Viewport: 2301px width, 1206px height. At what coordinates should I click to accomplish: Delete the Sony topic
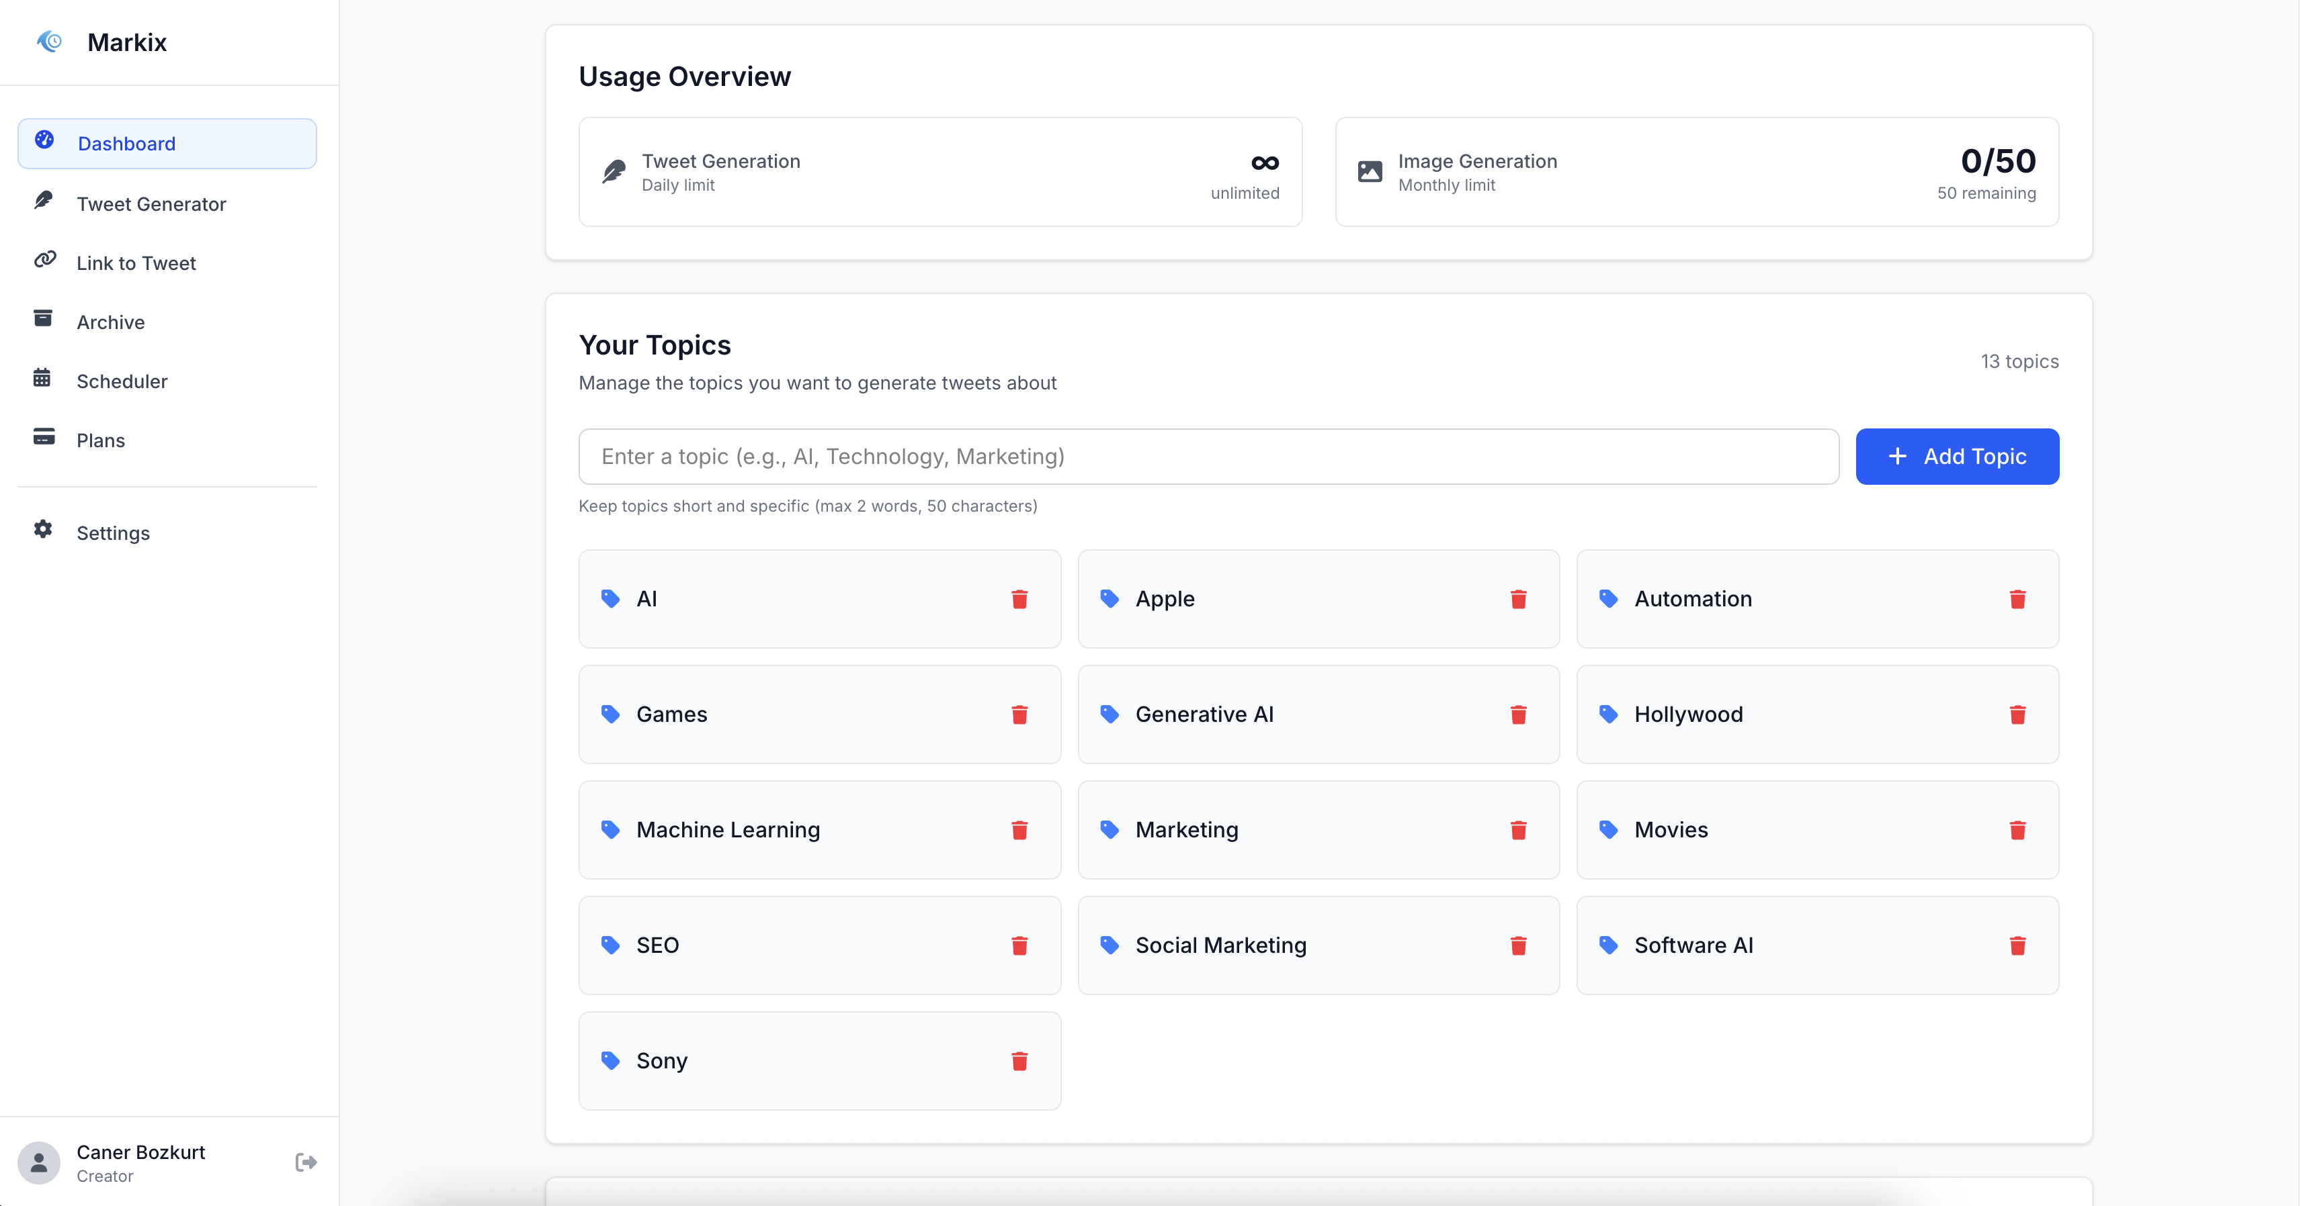pos(1019,1060)
